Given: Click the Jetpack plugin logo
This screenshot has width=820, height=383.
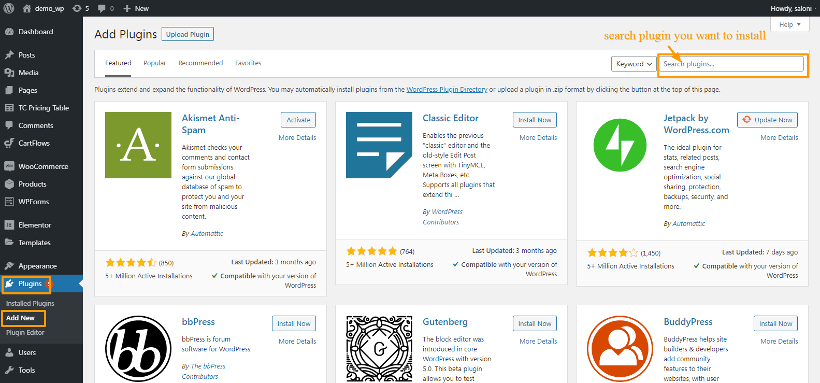Looking at the screenshot, I should (x=620, y=145).
